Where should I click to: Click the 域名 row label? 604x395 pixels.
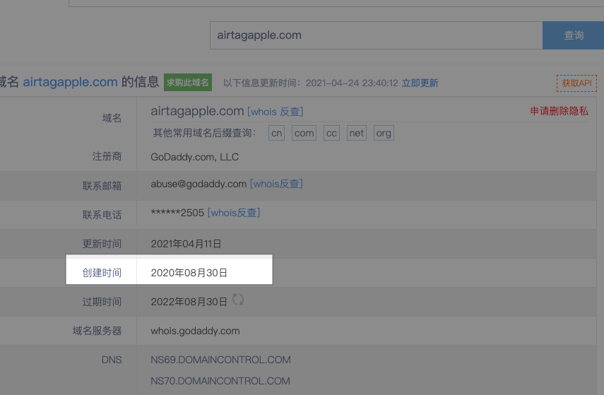(x=112, y=118)
